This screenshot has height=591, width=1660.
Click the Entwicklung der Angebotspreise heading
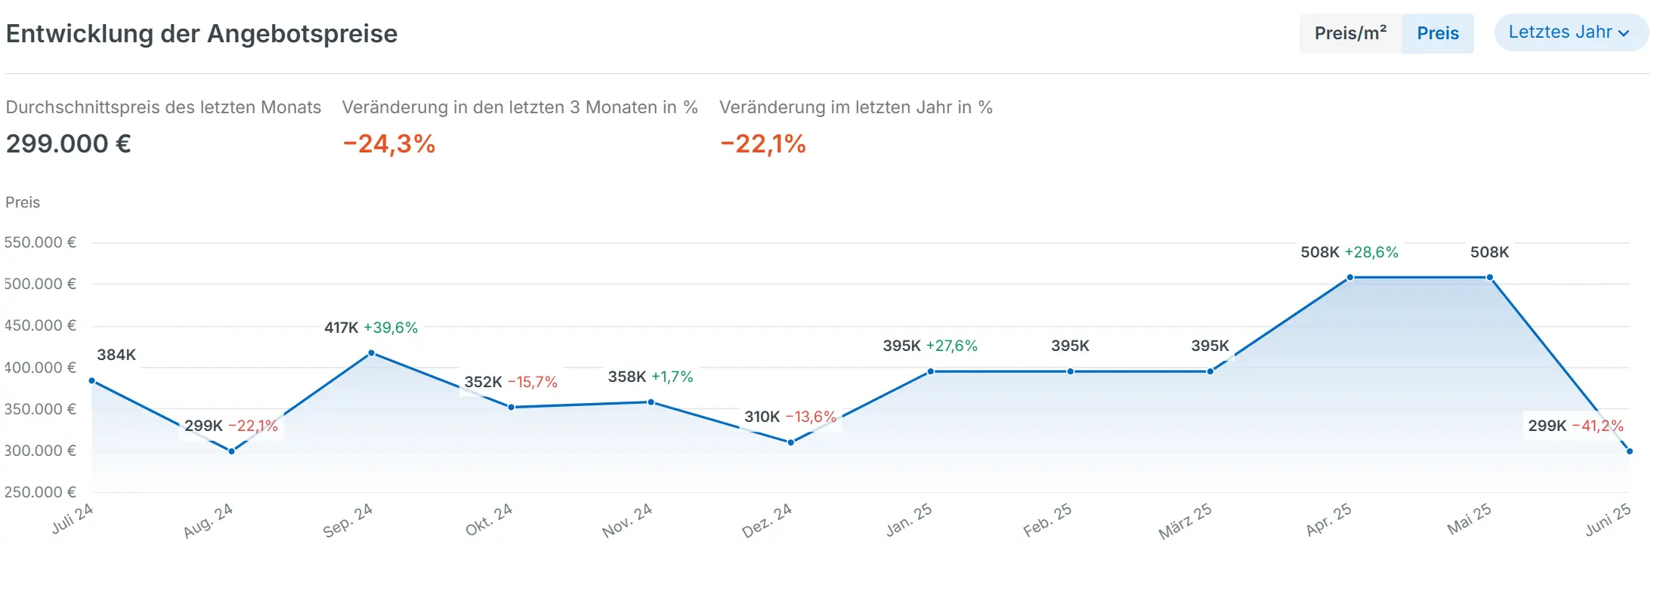(202, 34)
